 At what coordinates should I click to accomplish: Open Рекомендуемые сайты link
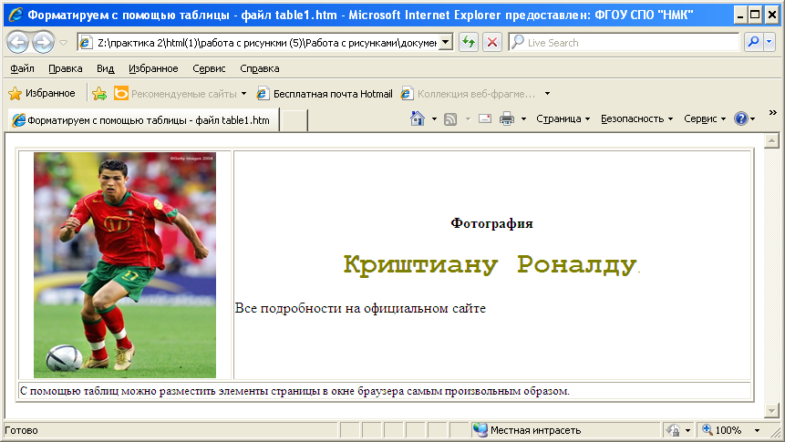176,93
